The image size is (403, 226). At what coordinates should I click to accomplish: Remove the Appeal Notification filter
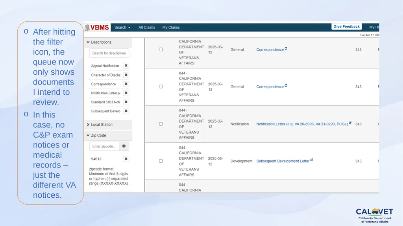pyautogui.click(x=126, y=66)
